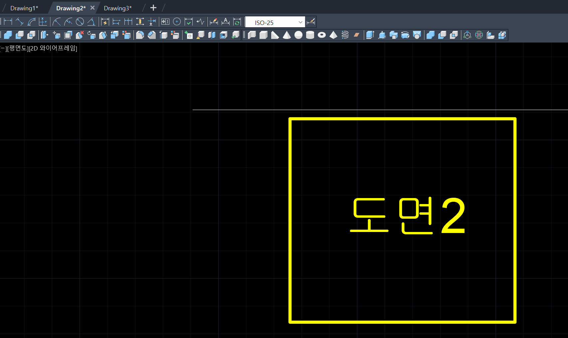The height and width of the screenshot is (338, 568).
Task: Select the Diameter dimension tool
Action: [x=80, y=22]
